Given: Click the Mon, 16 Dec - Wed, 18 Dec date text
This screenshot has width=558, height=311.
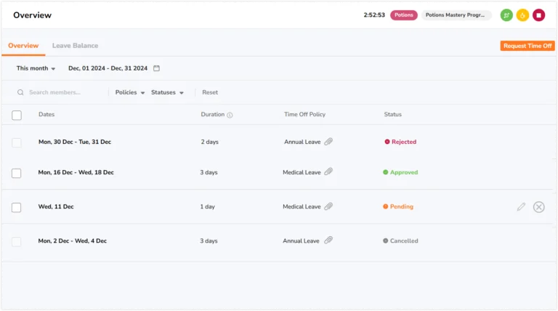Looking at the screenshot, I should (76, 172).
